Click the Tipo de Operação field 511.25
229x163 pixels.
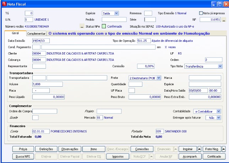[x=144, y=41]
